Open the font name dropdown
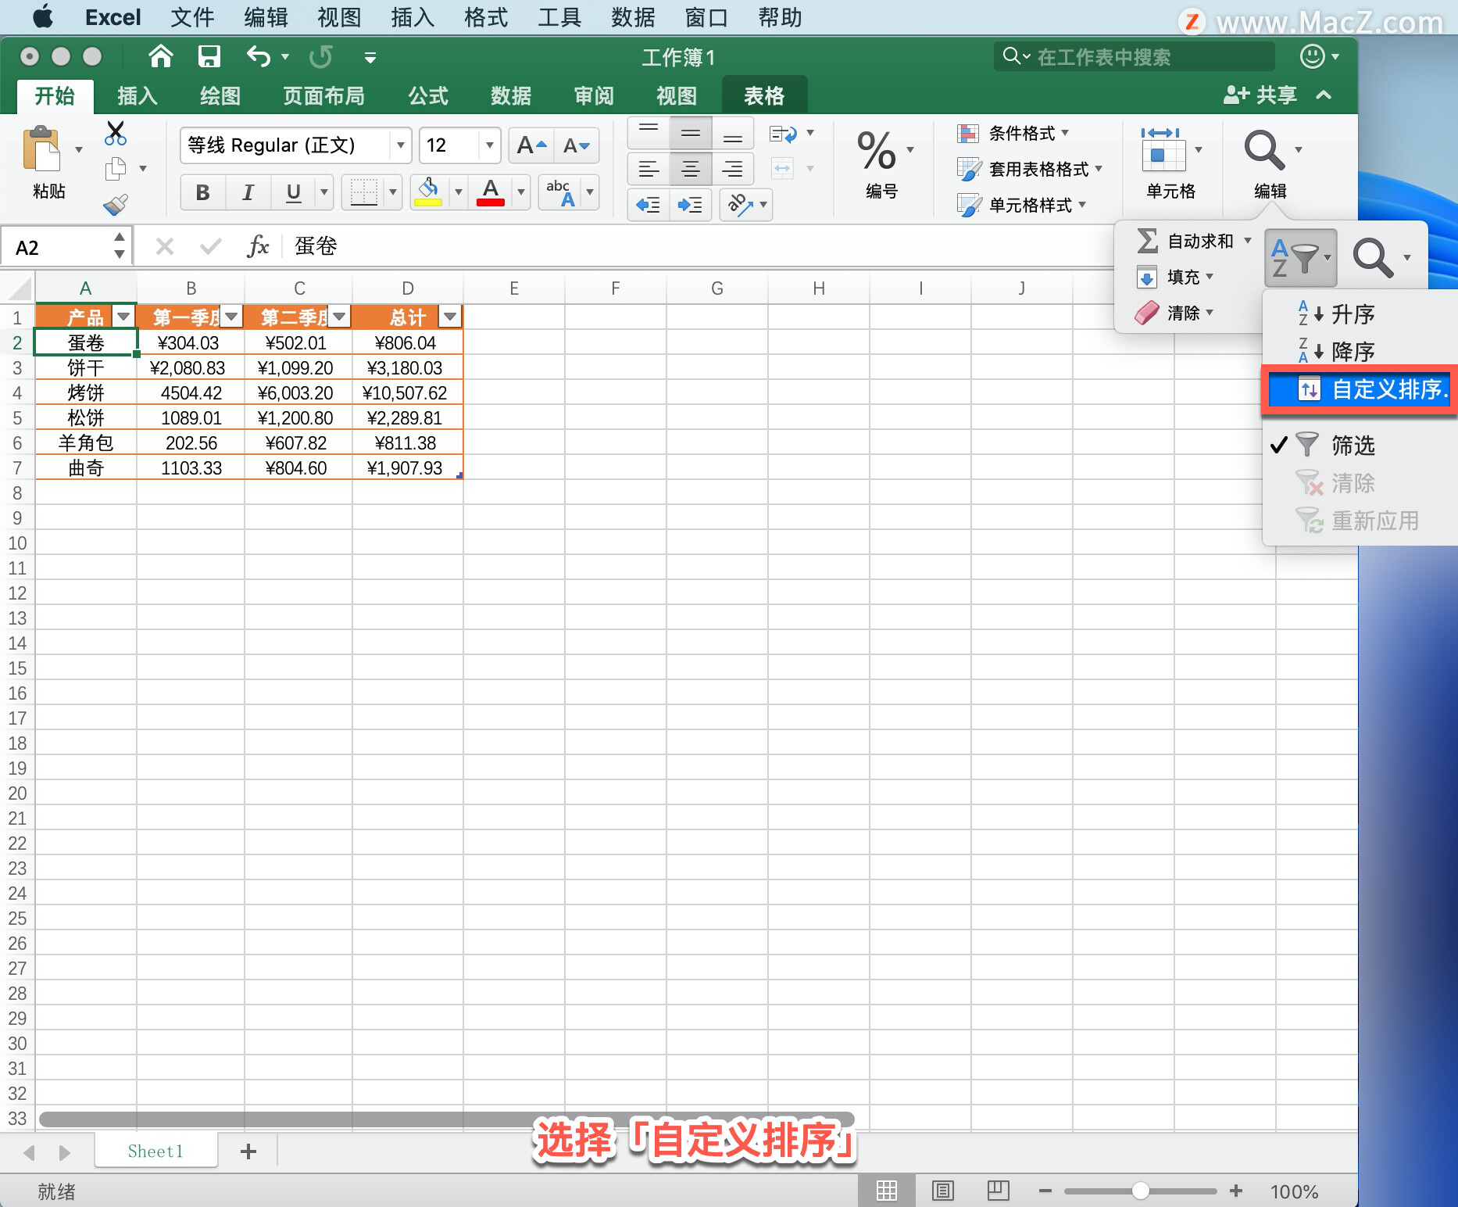 click(400, 145)
